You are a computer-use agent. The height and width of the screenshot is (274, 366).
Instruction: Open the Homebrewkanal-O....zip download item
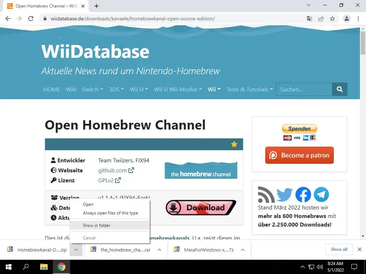(37, 250)
